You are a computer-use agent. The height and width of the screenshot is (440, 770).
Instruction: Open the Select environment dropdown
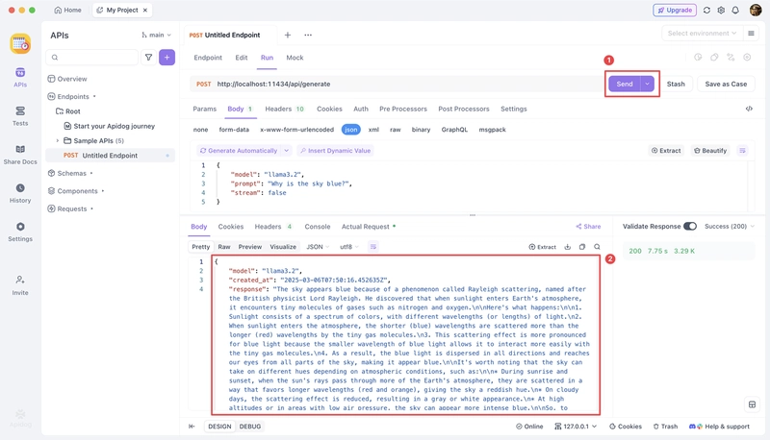point(702,34)
